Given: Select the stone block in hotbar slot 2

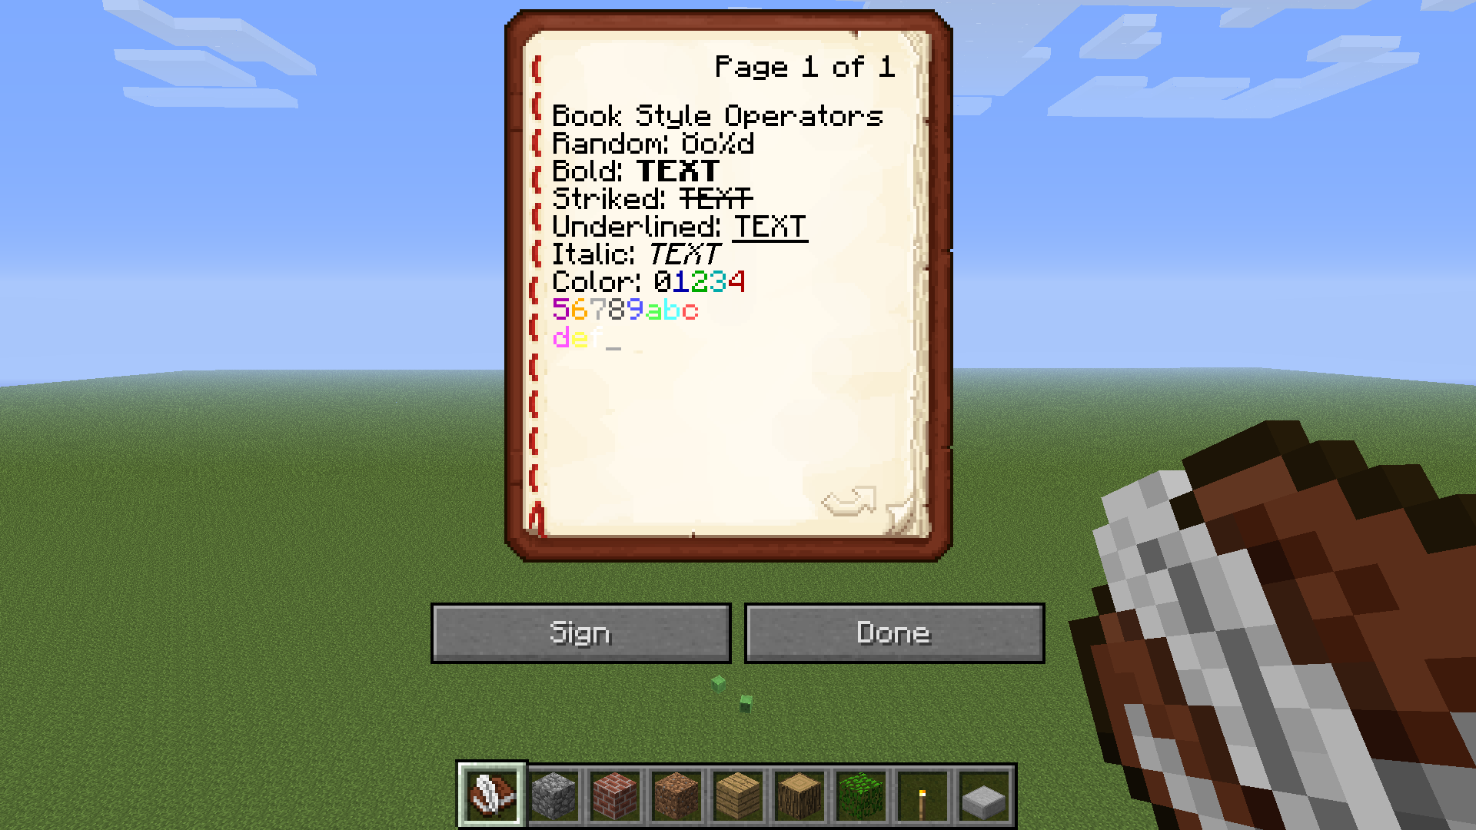Looking at the screenshot, I should click(554, 794).
